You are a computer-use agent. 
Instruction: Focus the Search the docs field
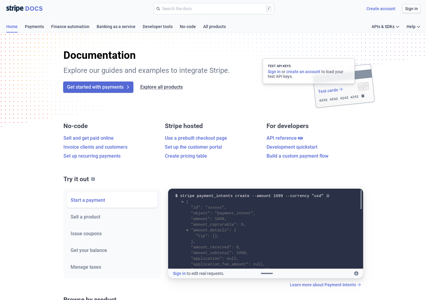tap(214, 9)
